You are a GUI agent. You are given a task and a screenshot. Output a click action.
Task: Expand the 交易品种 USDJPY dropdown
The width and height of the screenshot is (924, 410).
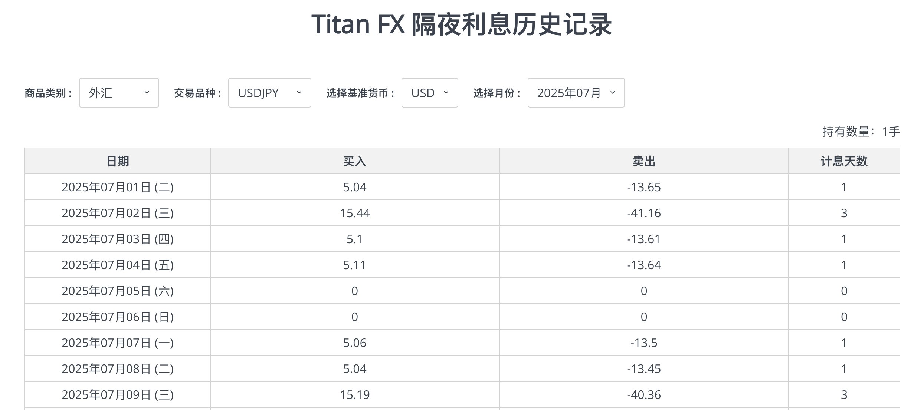tap(269, 93)
